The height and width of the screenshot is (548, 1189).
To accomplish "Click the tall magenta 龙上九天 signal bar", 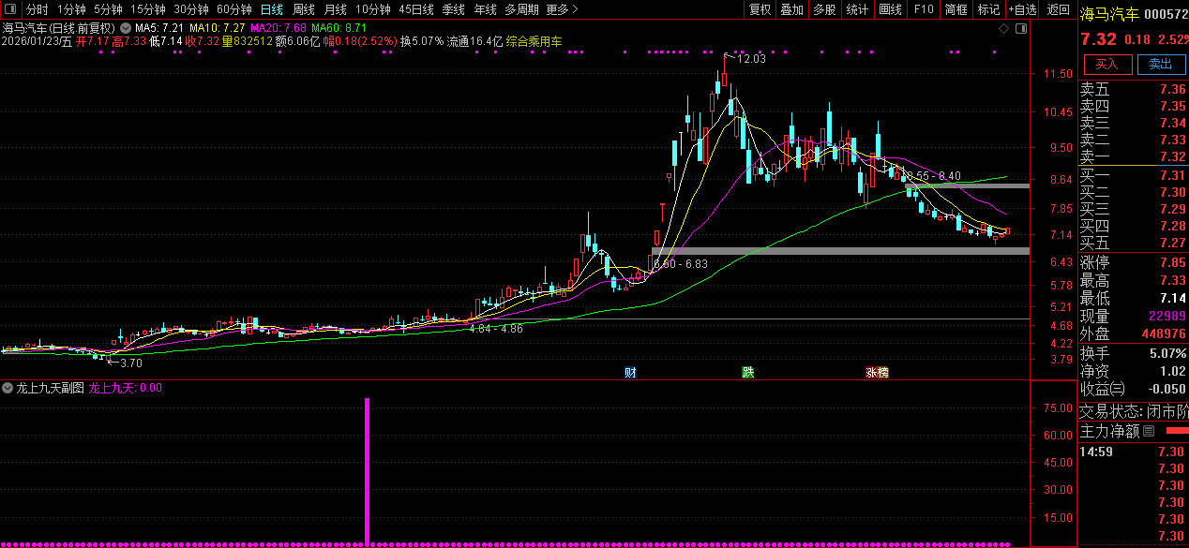I will [x=367, y=470].
